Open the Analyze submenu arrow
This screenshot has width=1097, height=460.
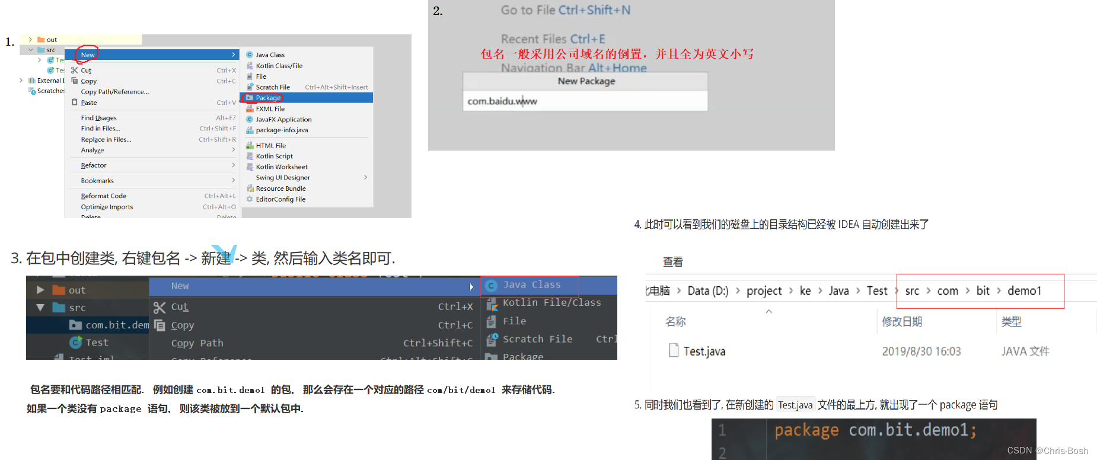click(233, 150)
